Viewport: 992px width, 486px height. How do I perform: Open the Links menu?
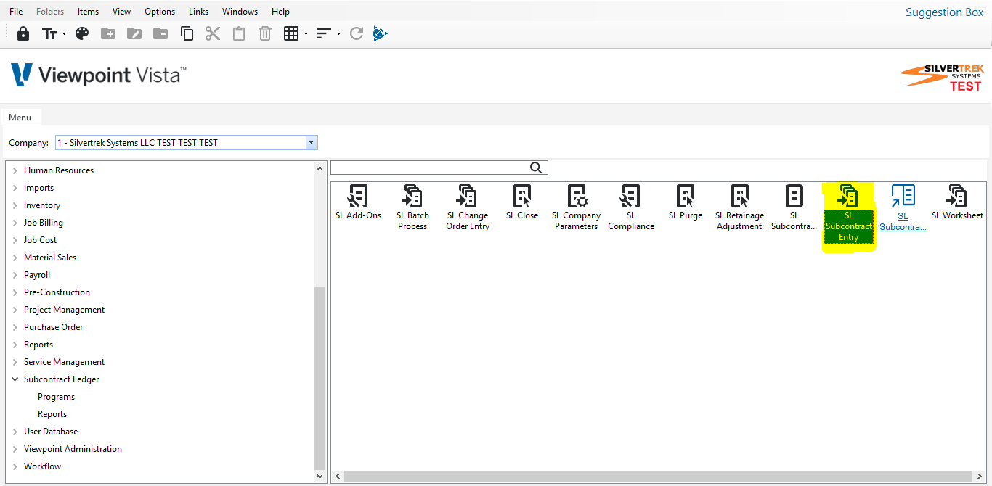[x=198, y=11]
